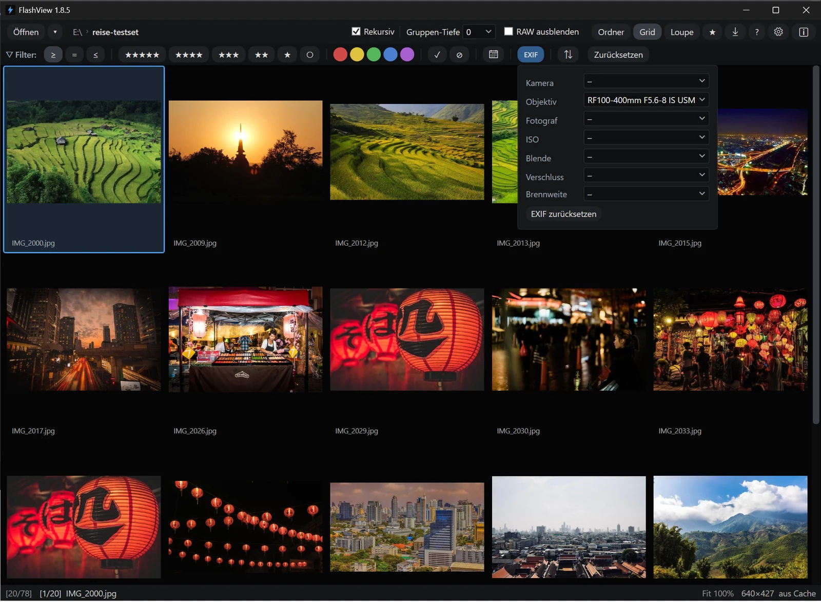Click Fit 100% in status bar
The width and height of the screenshot is (821, 602).
point(717,593)
